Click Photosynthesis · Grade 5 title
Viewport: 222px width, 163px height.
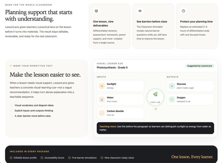[x=112, y=67]
